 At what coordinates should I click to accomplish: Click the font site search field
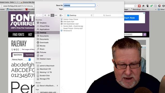(x=133, y=34)
